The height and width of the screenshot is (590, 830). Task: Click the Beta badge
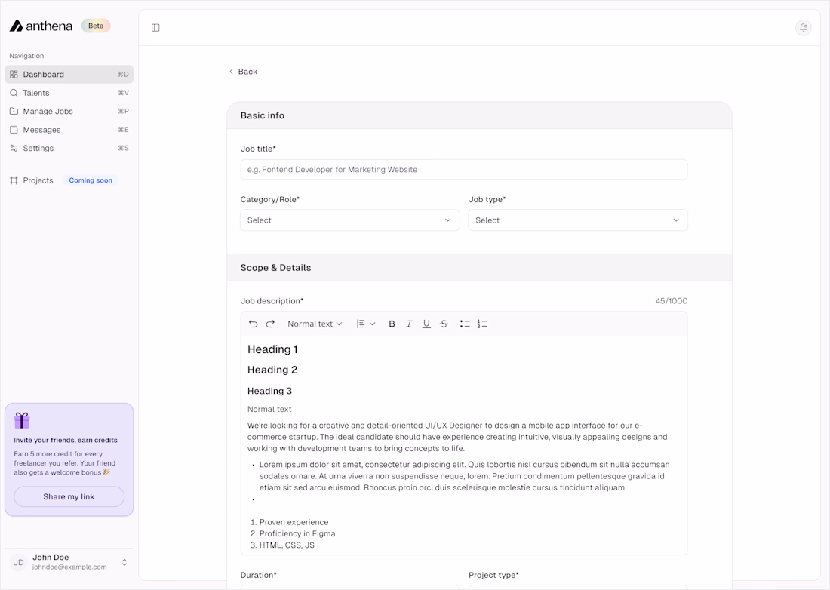pyautogui.click(x=96, y=26)
